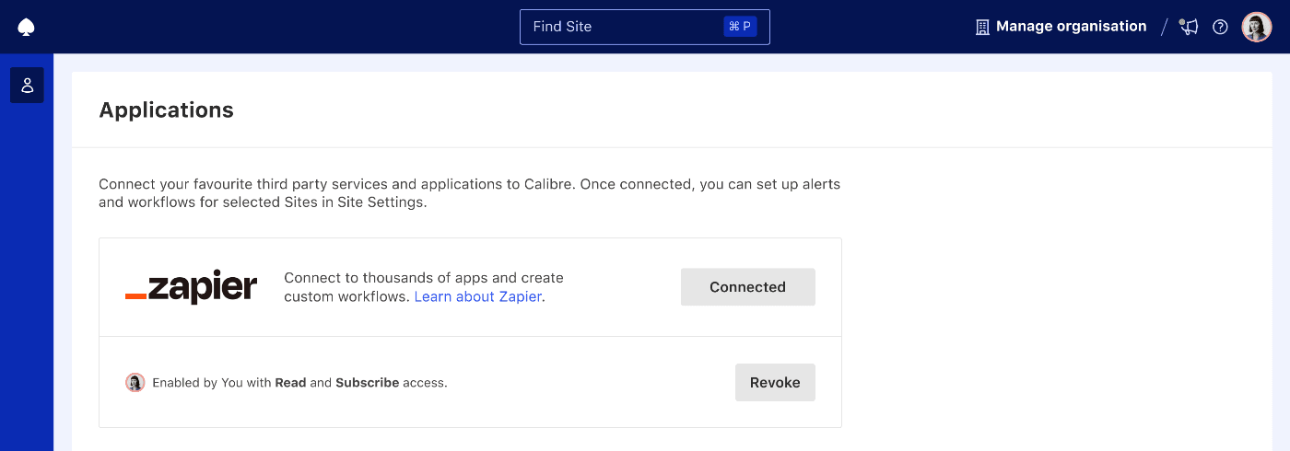Click the Zapier logo
1290x451 pixels.
(191, 287)
